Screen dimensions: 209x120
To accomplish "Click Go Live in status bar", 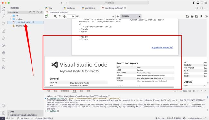I will [x=160, y=118].
